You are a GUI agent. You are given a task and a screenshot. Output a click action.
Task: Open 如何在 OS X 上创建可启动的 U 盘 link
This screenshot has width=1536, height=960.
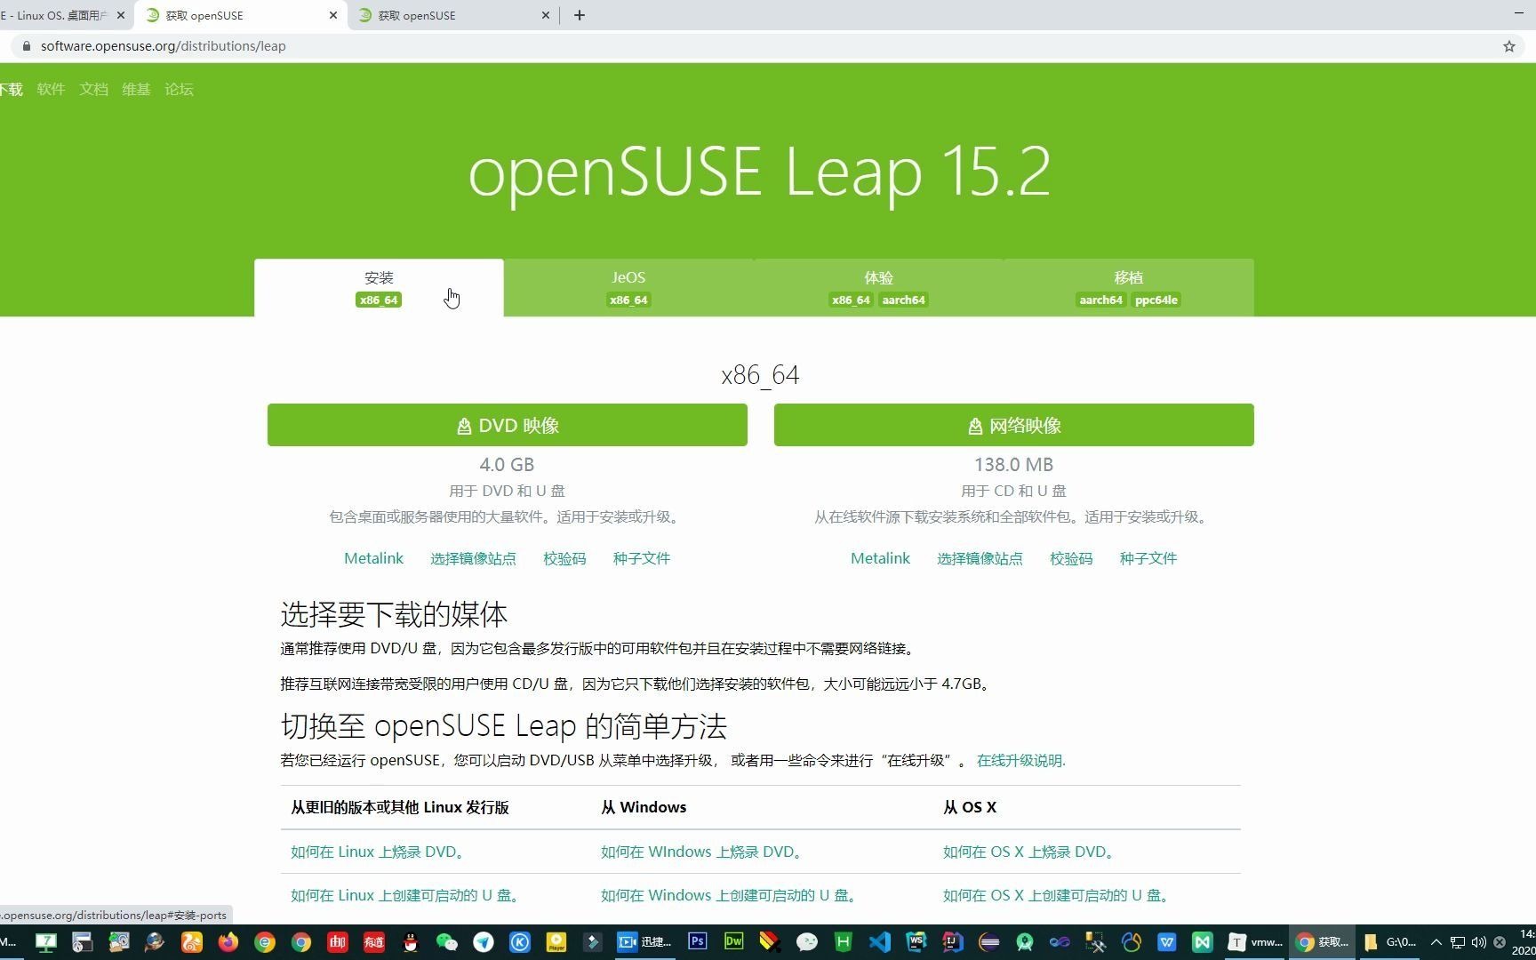click(x=1057, y=895)
